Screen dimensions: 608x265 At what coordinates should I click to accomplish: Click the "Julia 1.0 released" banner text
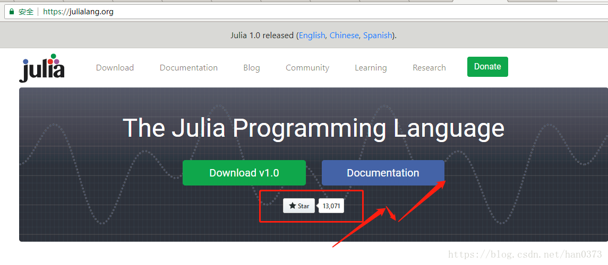(x=262, y=35)
